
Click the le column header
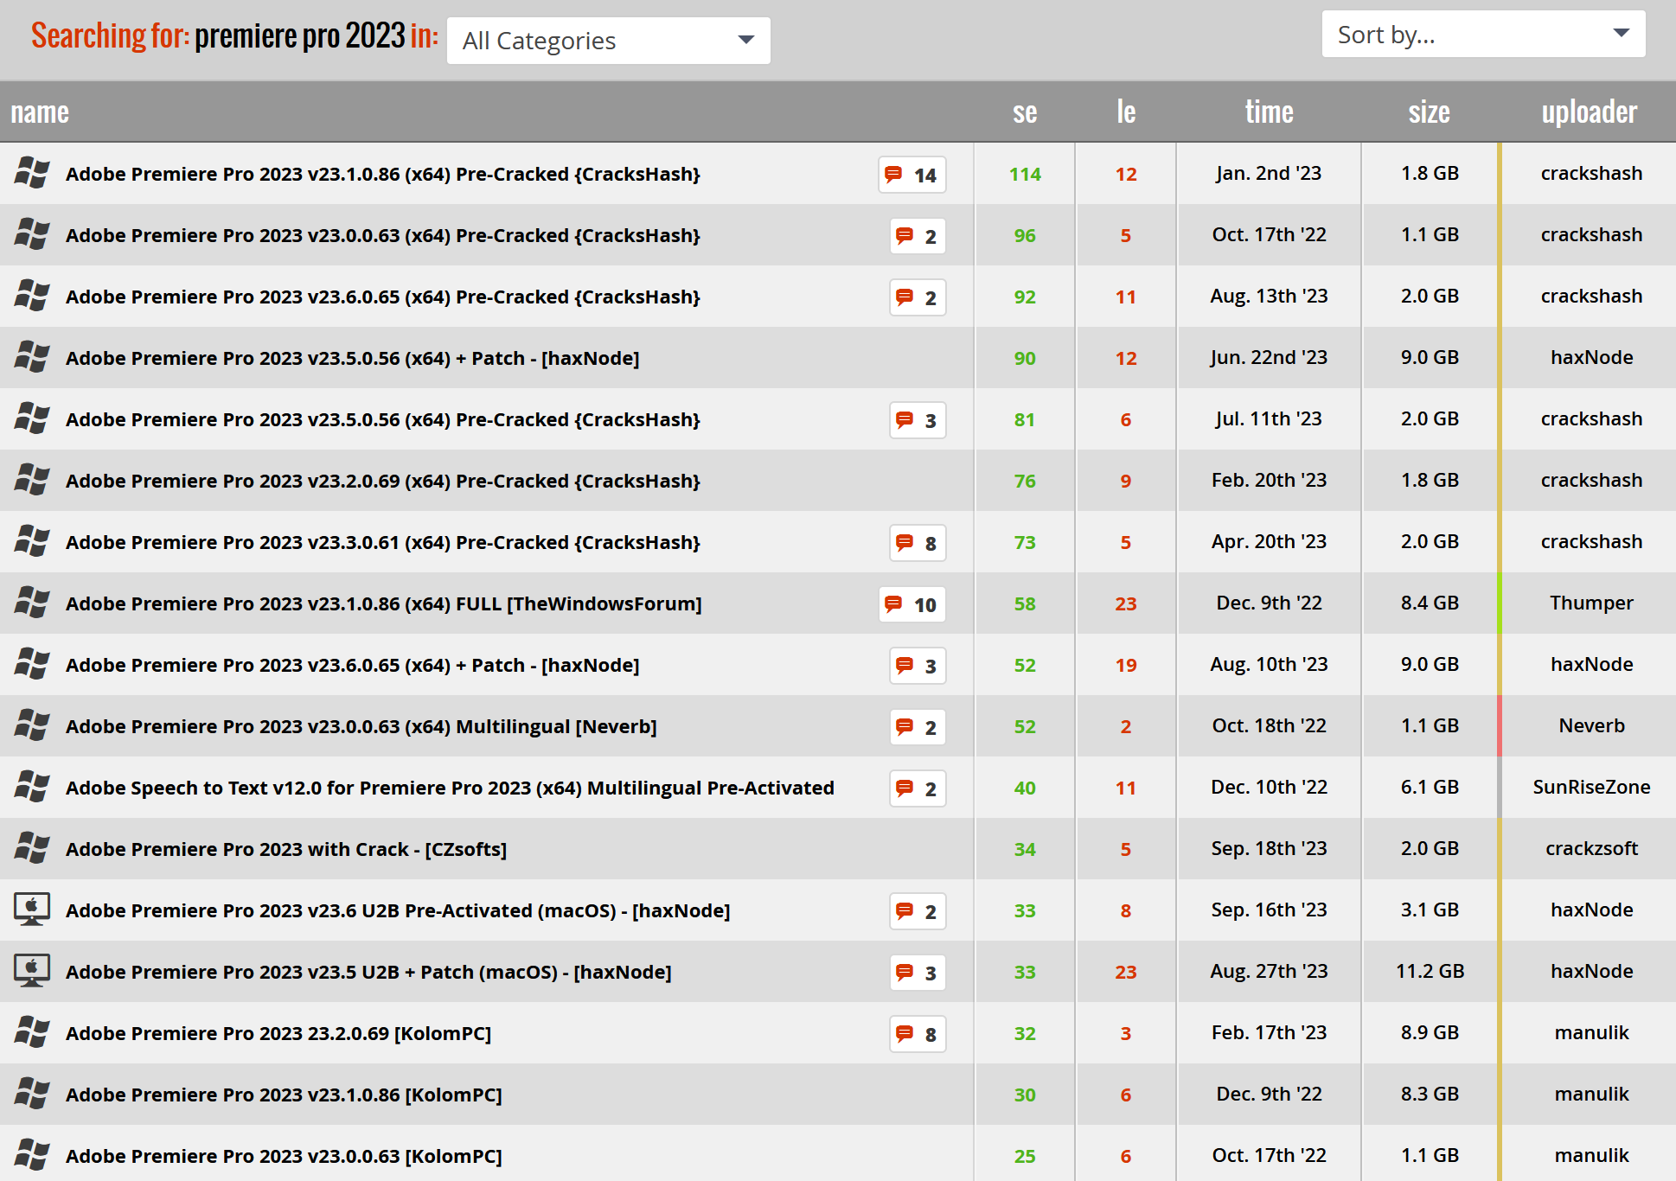tap(1125, 112)
